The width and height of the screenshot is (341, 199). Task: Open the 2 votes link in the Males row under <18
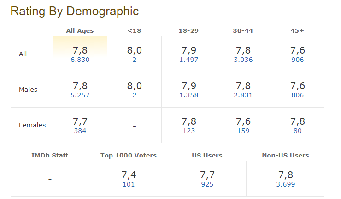coord(135,95)
